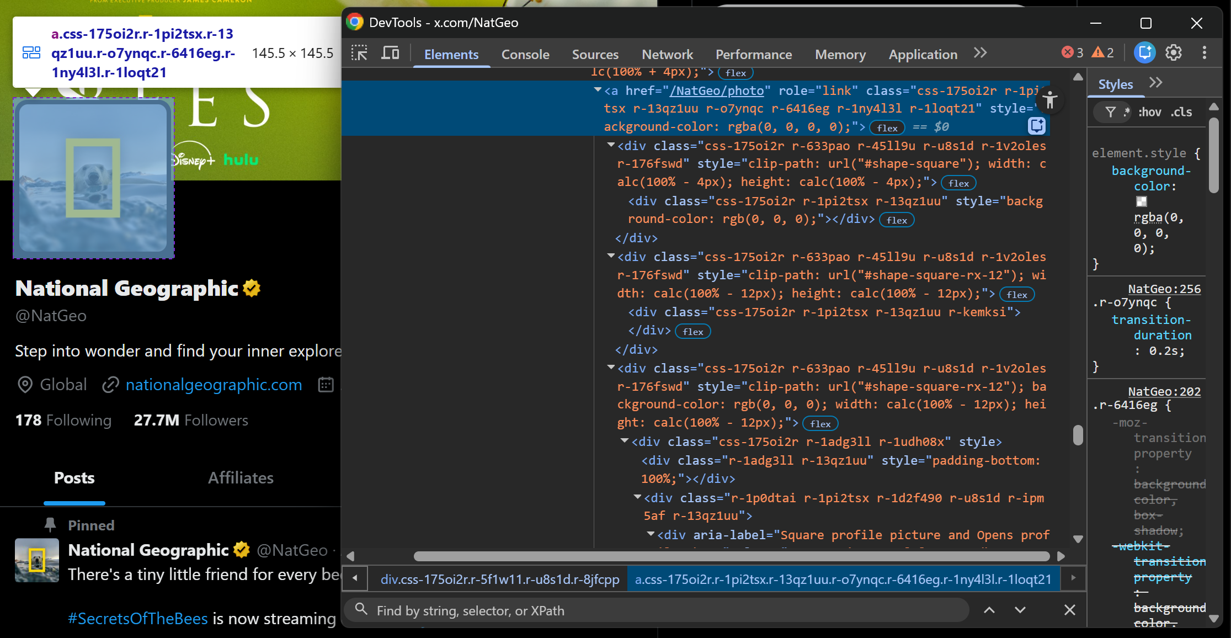The image size is (1231, 638).
Task: Open nationalgeographic.com link on profile
Action: (214, 385)
